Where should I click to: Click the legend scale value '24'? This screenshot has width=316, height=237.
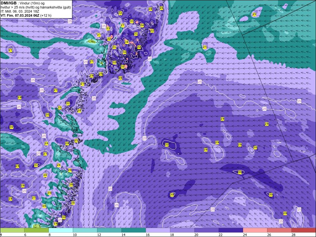click(245, 235)
